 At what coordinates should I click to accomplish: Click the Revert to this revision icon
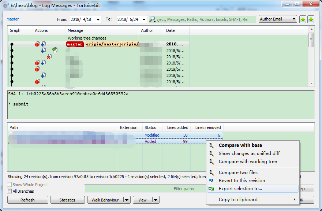click(211, 181)
